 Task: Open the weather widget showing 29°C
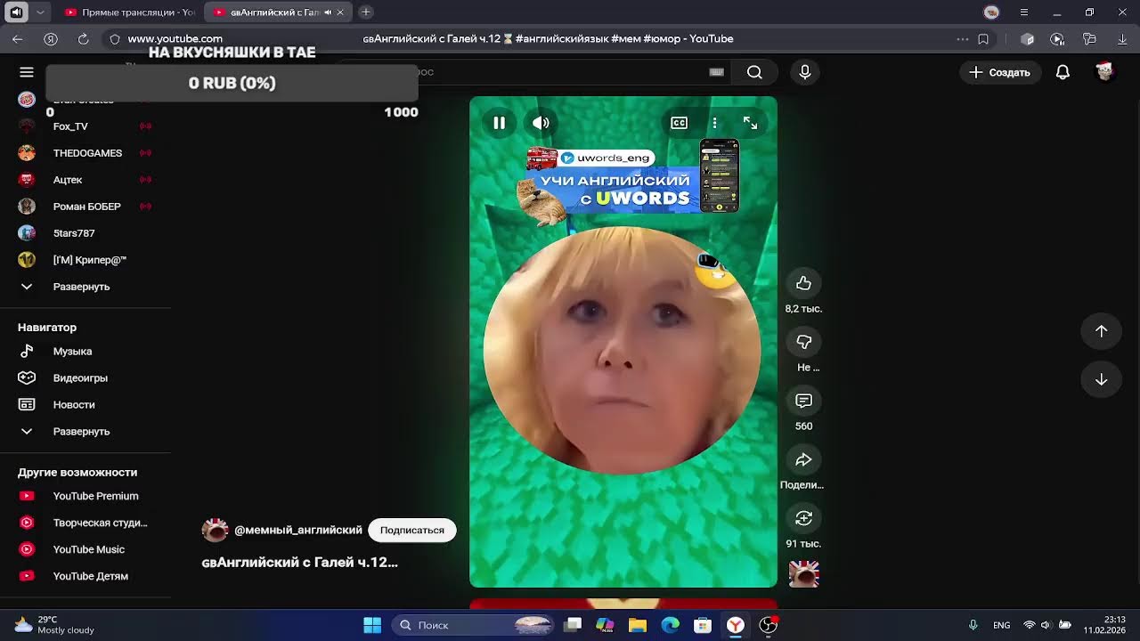[x=54, y=625]
